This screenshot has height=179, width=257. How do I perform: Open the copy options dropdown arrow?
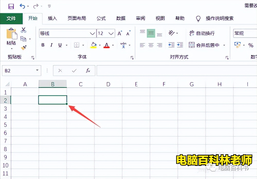[30, 39]
